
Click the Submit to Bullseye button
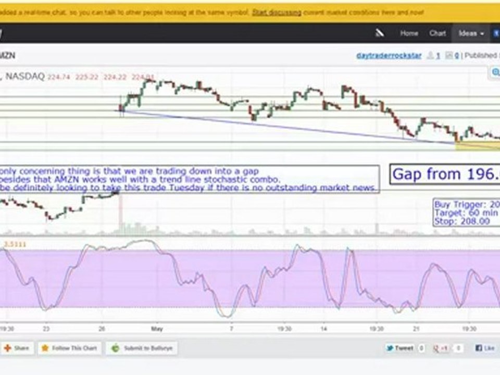click(x=142, y=348)
